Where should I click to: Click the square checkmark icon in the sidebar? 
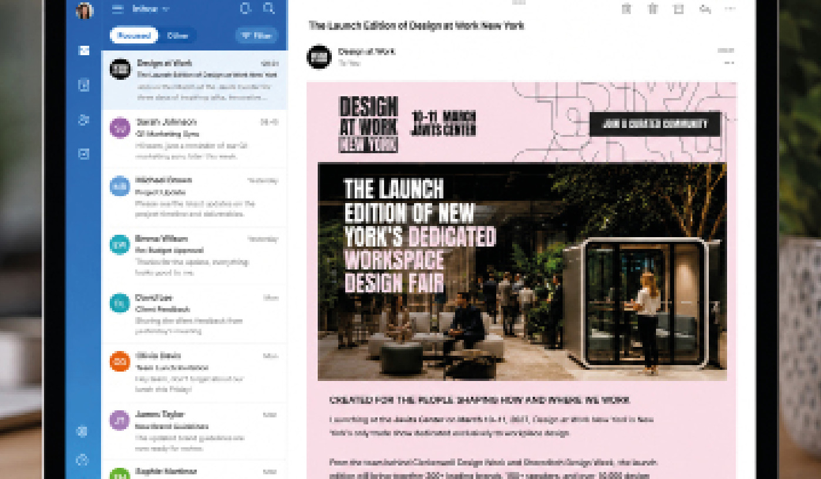[x=83, y=154]
